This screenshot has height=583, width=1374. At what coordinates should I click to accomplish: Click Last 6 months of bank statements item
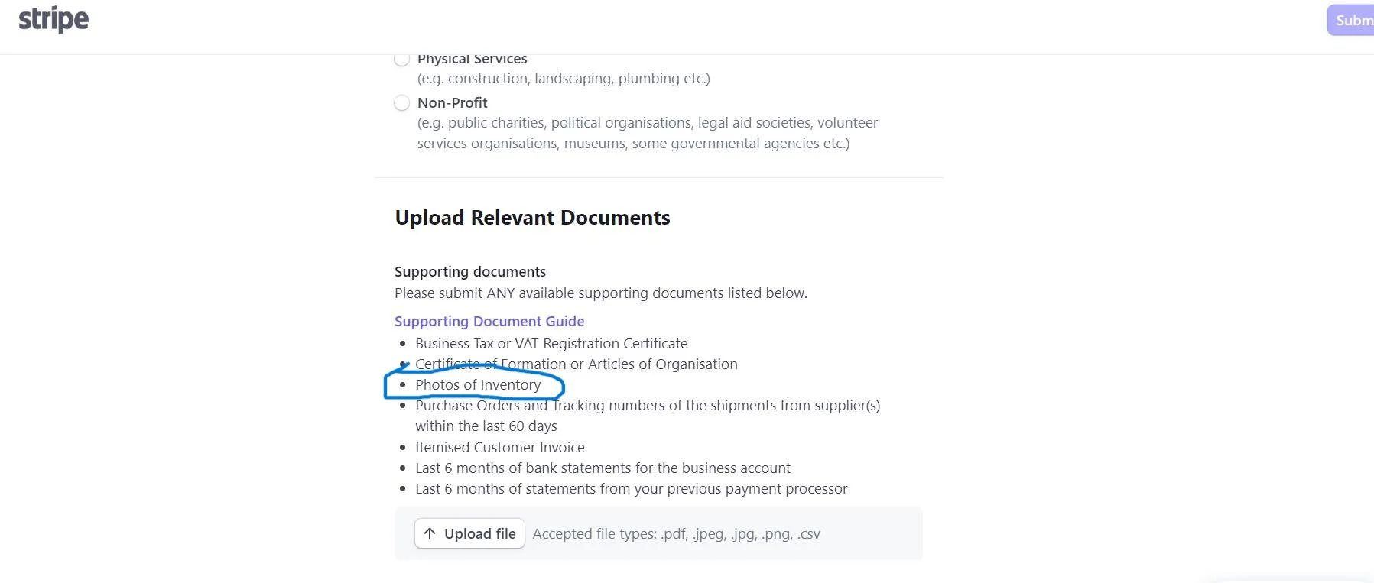pyautogui.click(x=603, y=468)
